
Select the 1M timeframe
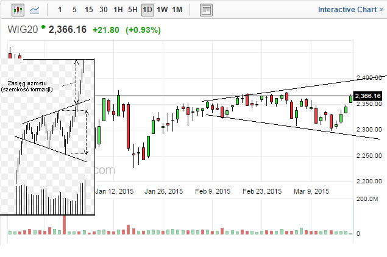[x=177, y=10]
